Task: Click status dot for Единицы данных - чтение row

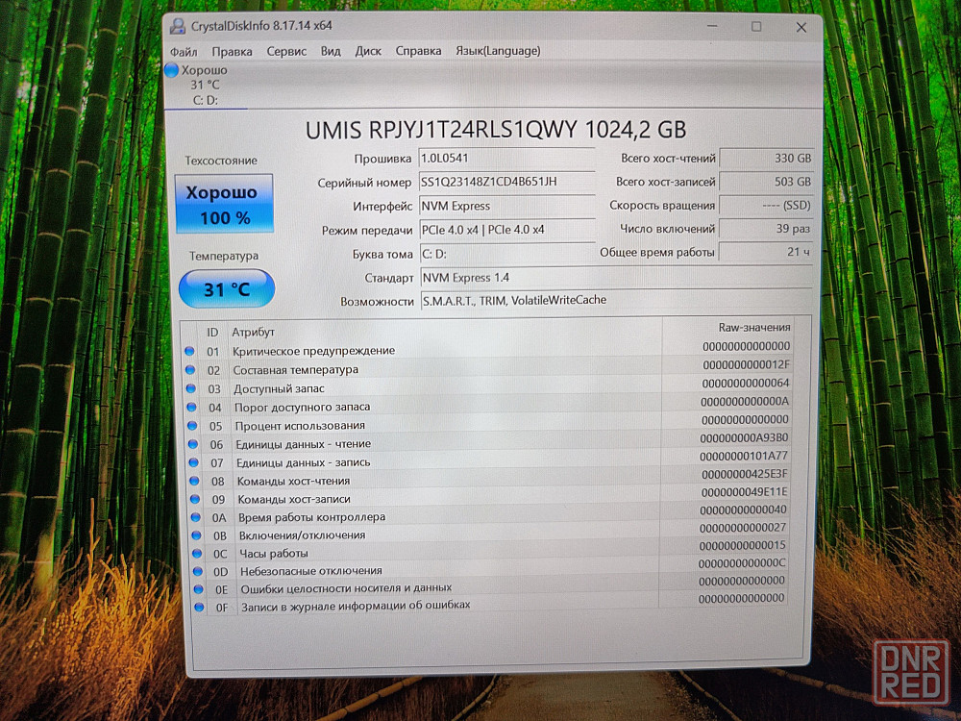Action: point(193,444)
